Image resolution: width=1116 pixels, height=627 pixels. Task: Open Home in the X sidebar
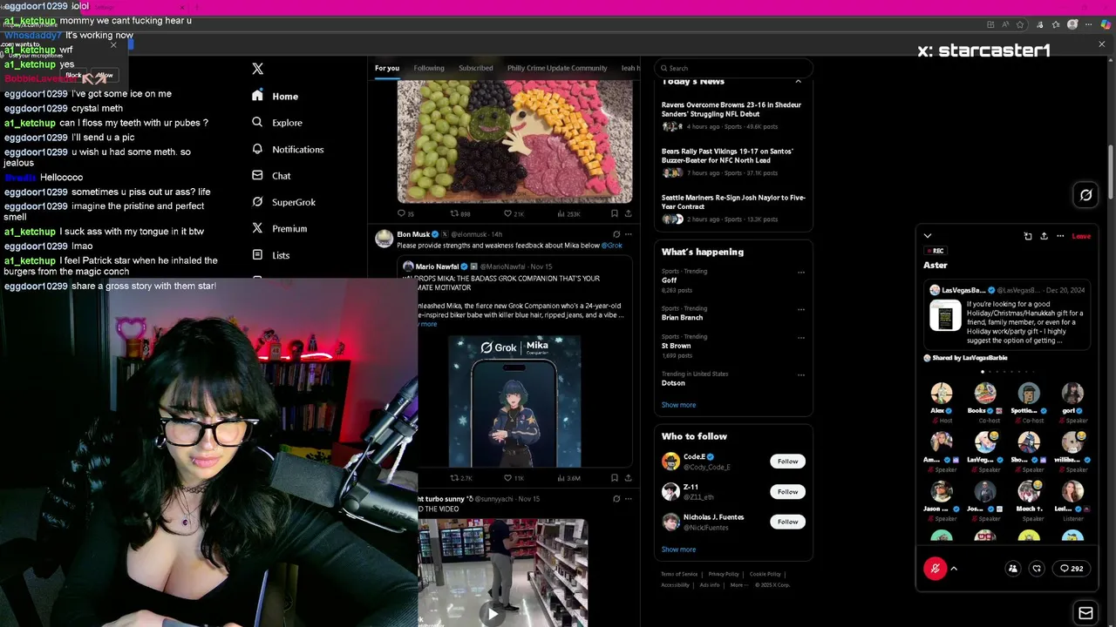coord(276,96)
